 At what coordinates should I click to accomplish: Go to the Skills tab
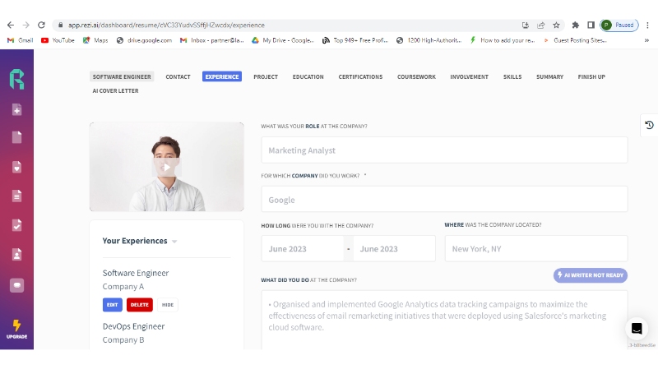pos(512,76)
